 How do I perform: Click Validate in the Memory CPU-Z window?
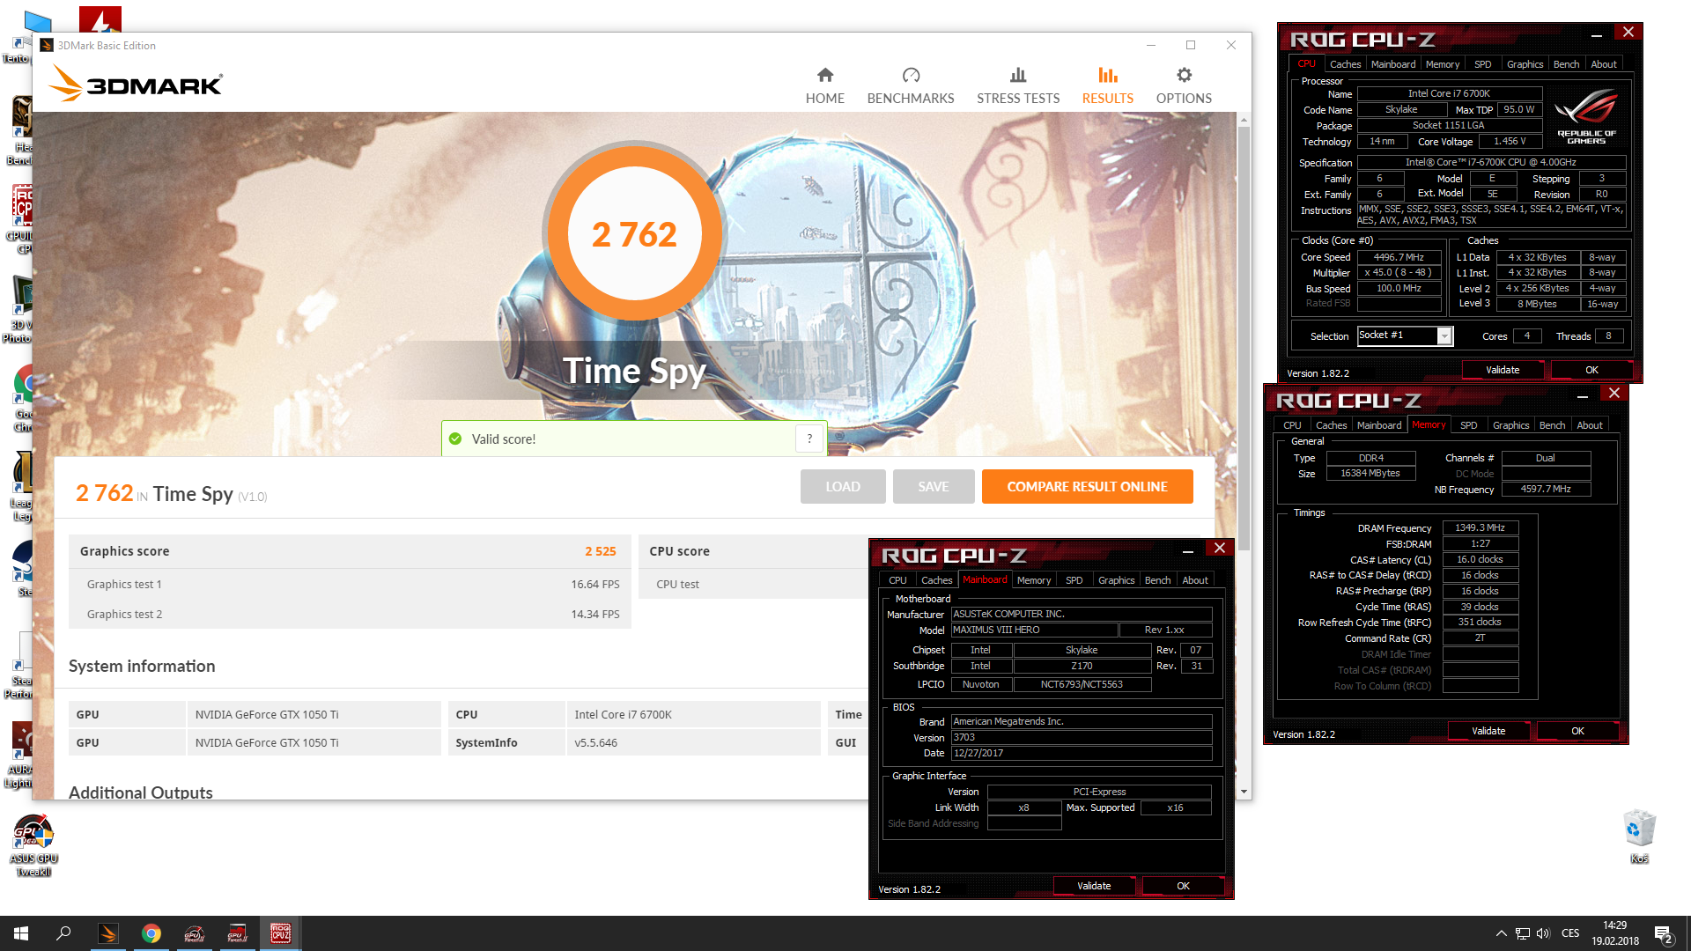(x=1488, y=731)
